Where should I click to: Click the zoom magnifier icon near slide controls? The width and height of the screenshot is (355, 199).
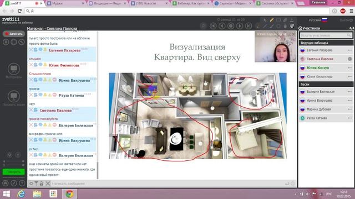coord(204,26)
